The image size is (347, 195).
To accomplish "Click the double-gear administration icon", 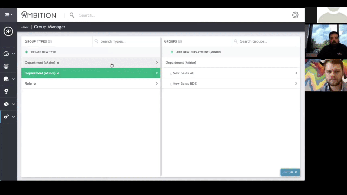I will point(6,117).
